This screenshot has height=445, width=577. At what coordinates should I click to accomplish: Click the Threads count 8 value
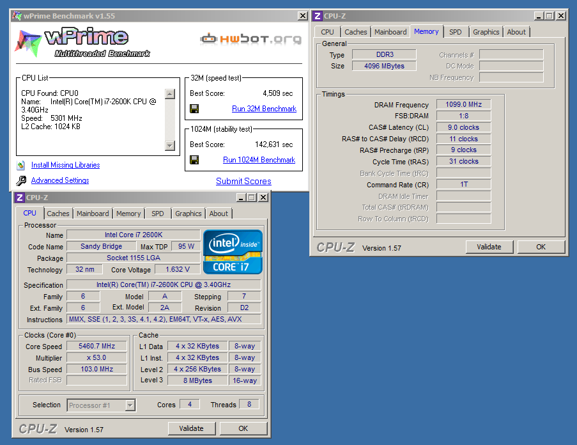click(x=249, y=404)
